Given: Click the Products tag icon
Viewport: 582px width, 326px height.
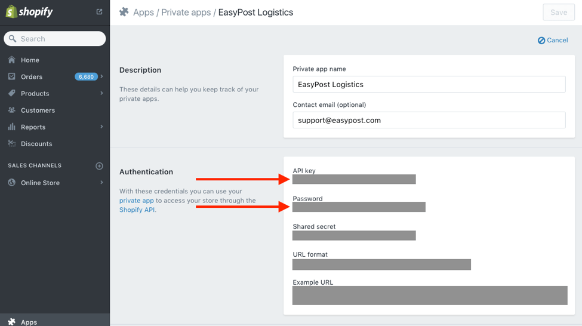Looking at the screenshot, I should tap(12, 93).
